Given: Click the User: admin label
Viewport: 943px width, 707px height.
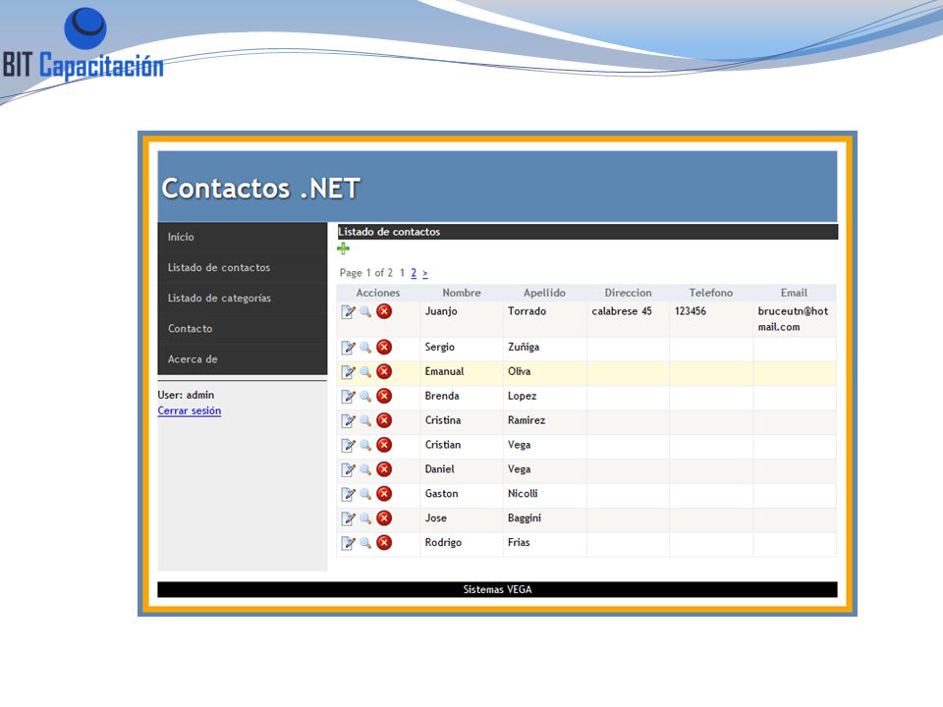Looking at the screenshot, I should [186, 395].
